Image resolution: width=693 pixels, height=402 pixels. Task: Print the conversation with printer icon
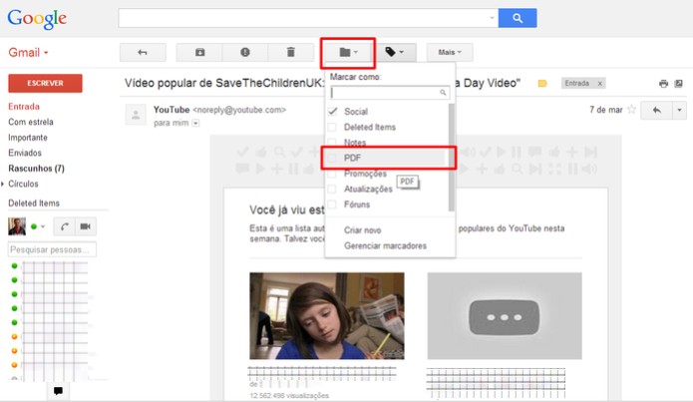663,83
